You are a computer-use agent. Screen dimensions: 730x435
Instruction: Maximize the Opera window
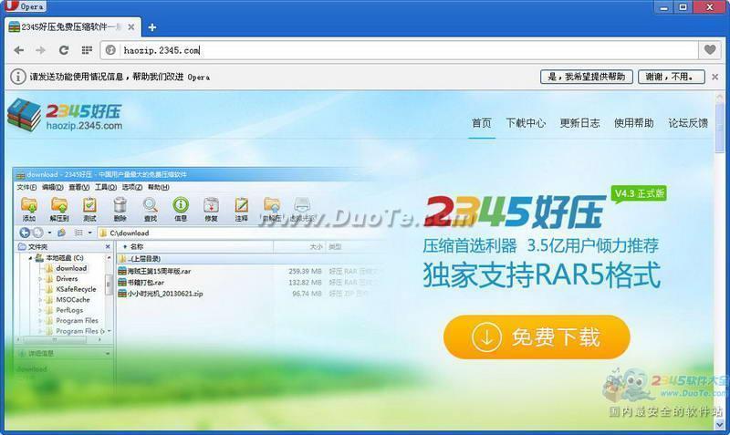click(x=683, y=7)
